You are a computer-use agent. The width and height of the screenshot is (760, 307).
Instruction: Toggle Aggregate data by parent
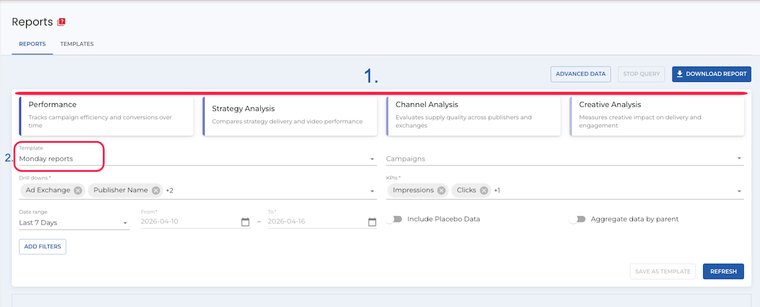click(x=577, y=219)
